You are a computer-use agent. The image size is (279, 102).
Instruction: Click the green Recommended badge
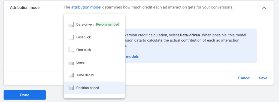coord(108,24)
